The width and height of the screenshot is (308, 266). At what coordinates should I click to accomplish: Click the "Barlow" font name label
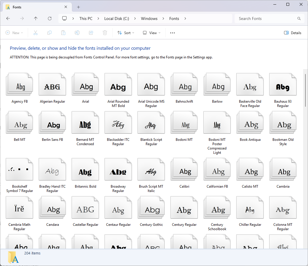click(217, 101)
